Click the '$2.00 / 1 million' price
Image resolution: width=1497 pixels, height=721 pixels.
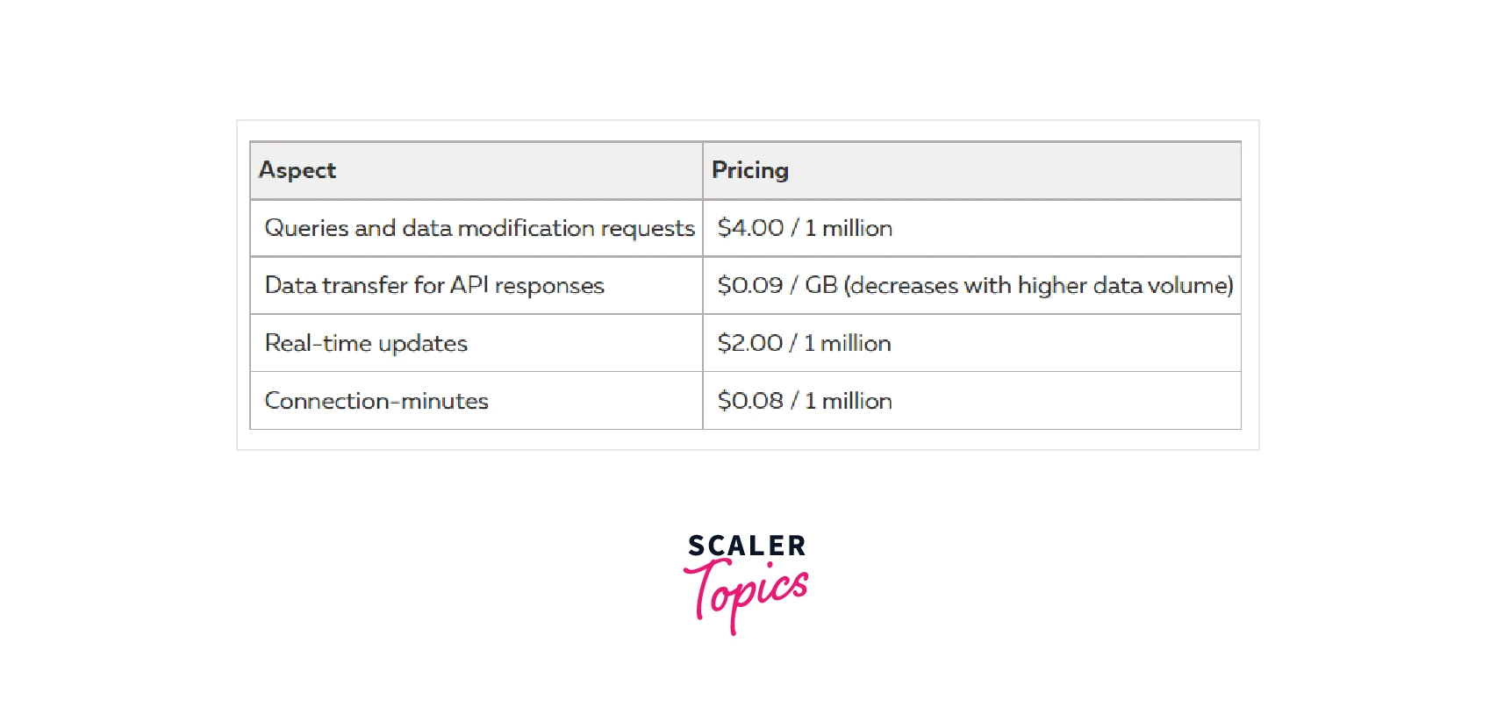click(804, 343)
